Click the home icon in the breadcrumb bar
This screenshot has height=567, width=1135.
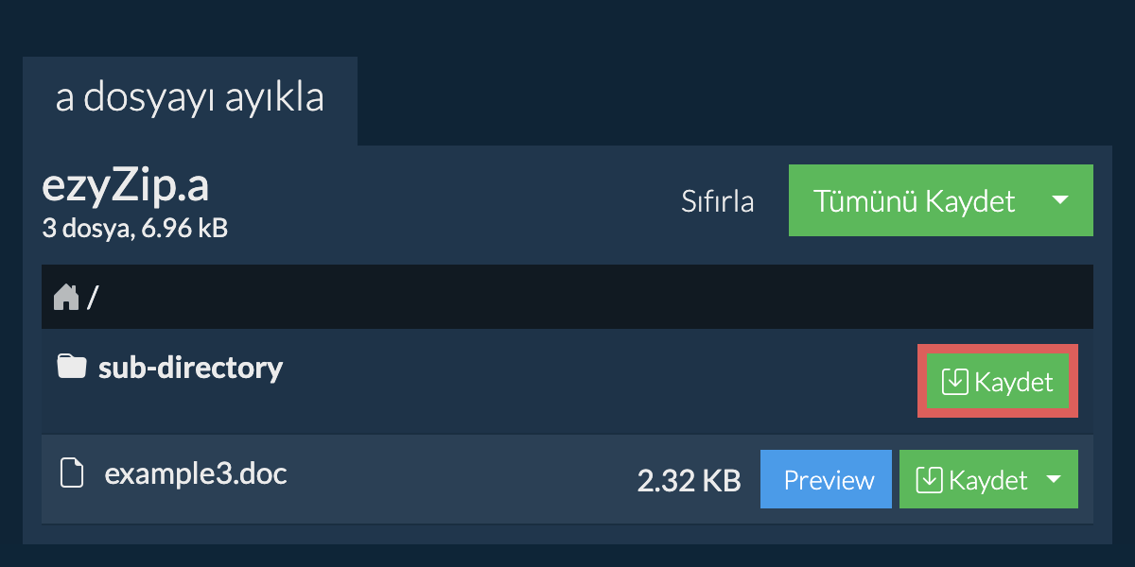click(66, 298)
